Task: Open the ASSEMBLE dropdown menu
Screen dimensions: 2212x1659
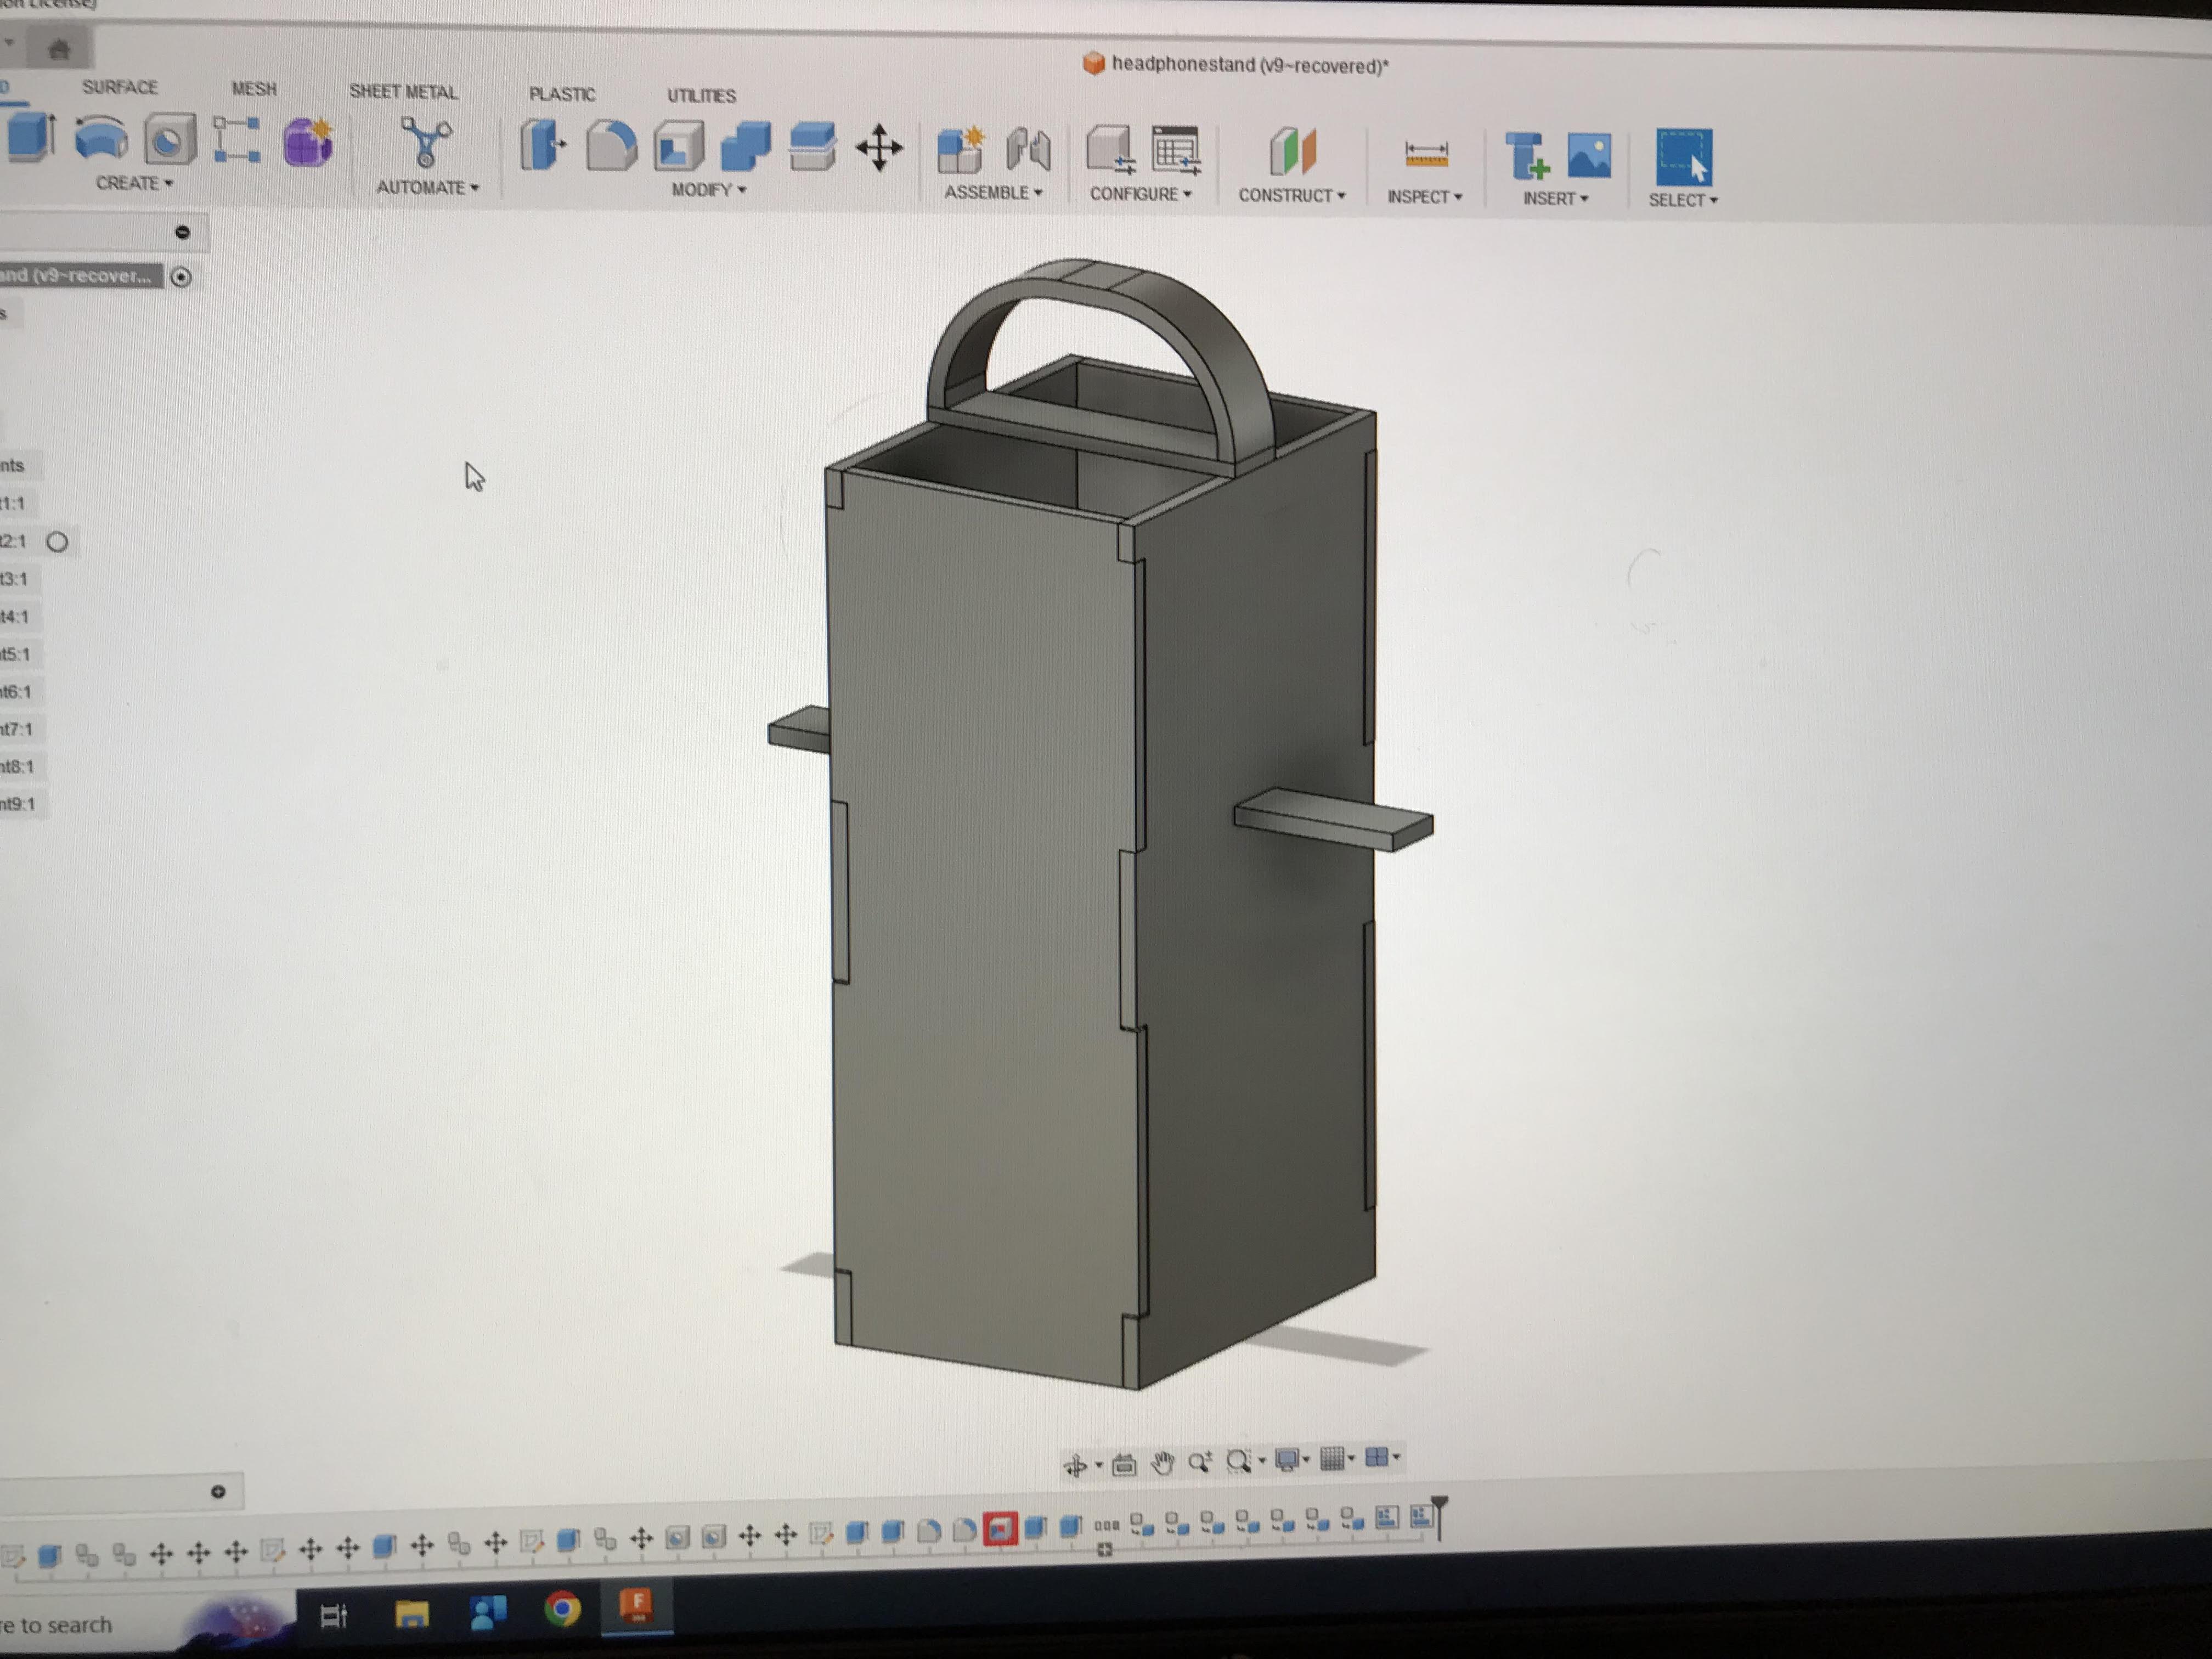Action: tap(993, 192)
